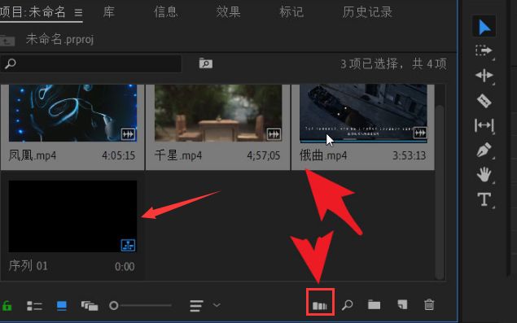Select the 序列 01 sequence thumbnail

click(72, 216)
